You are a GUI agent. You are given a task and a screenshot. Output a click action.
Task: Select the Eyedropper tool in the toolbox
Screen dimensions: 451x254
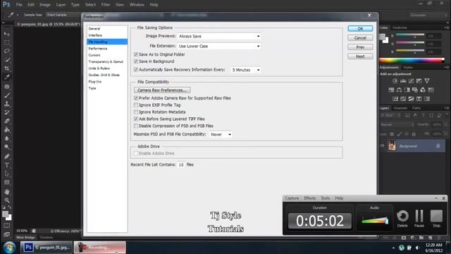[x=7, y=77]
